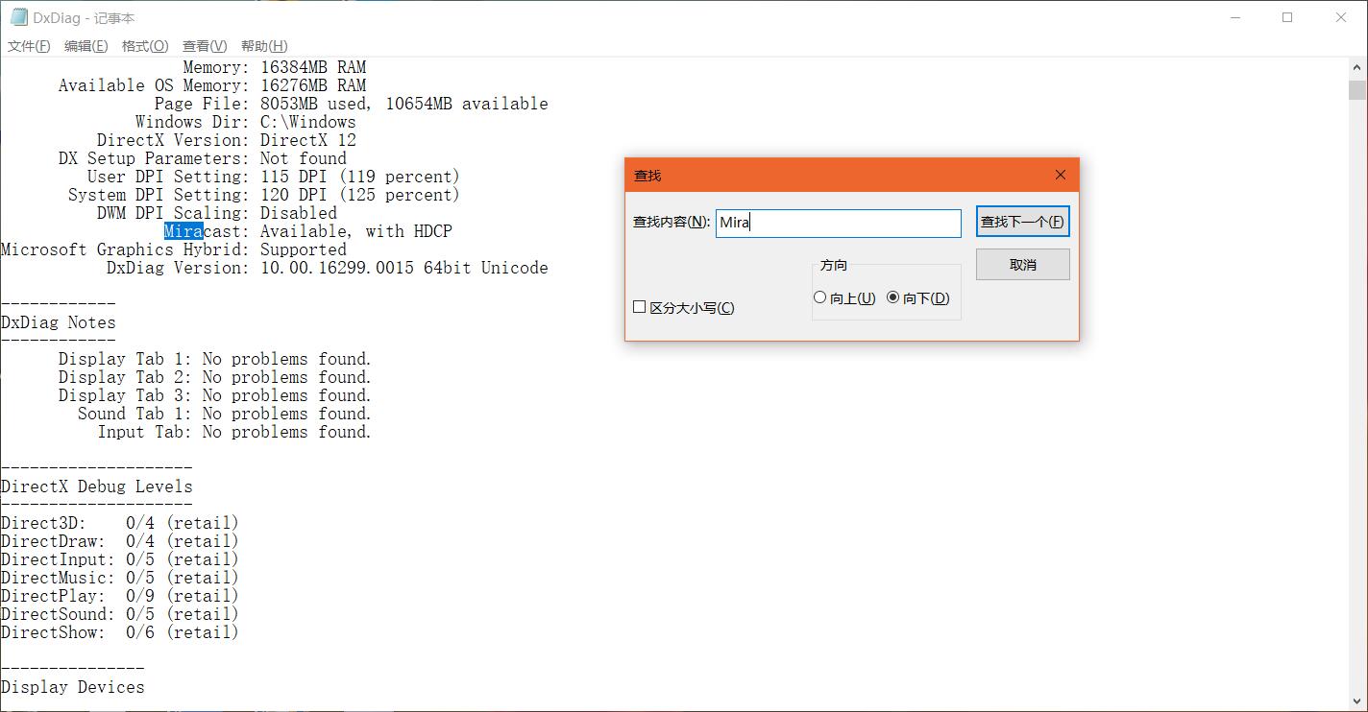This screenshot has height=712, width=1368.
Task: Open the 编辑(E) menu
Action: [86, 46]
